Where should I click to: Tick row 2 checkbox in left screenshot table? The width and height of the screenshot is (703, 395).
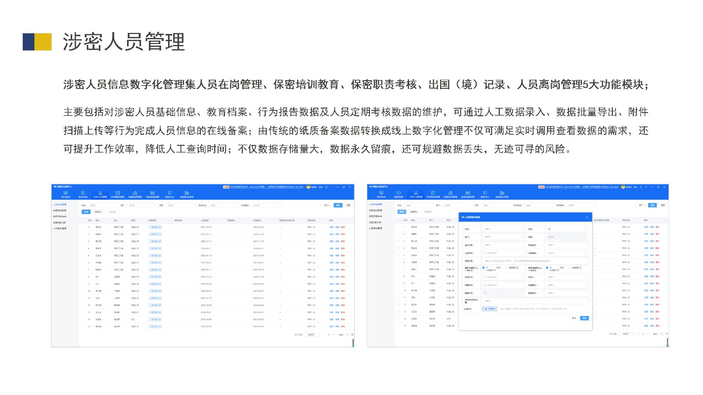82,234
